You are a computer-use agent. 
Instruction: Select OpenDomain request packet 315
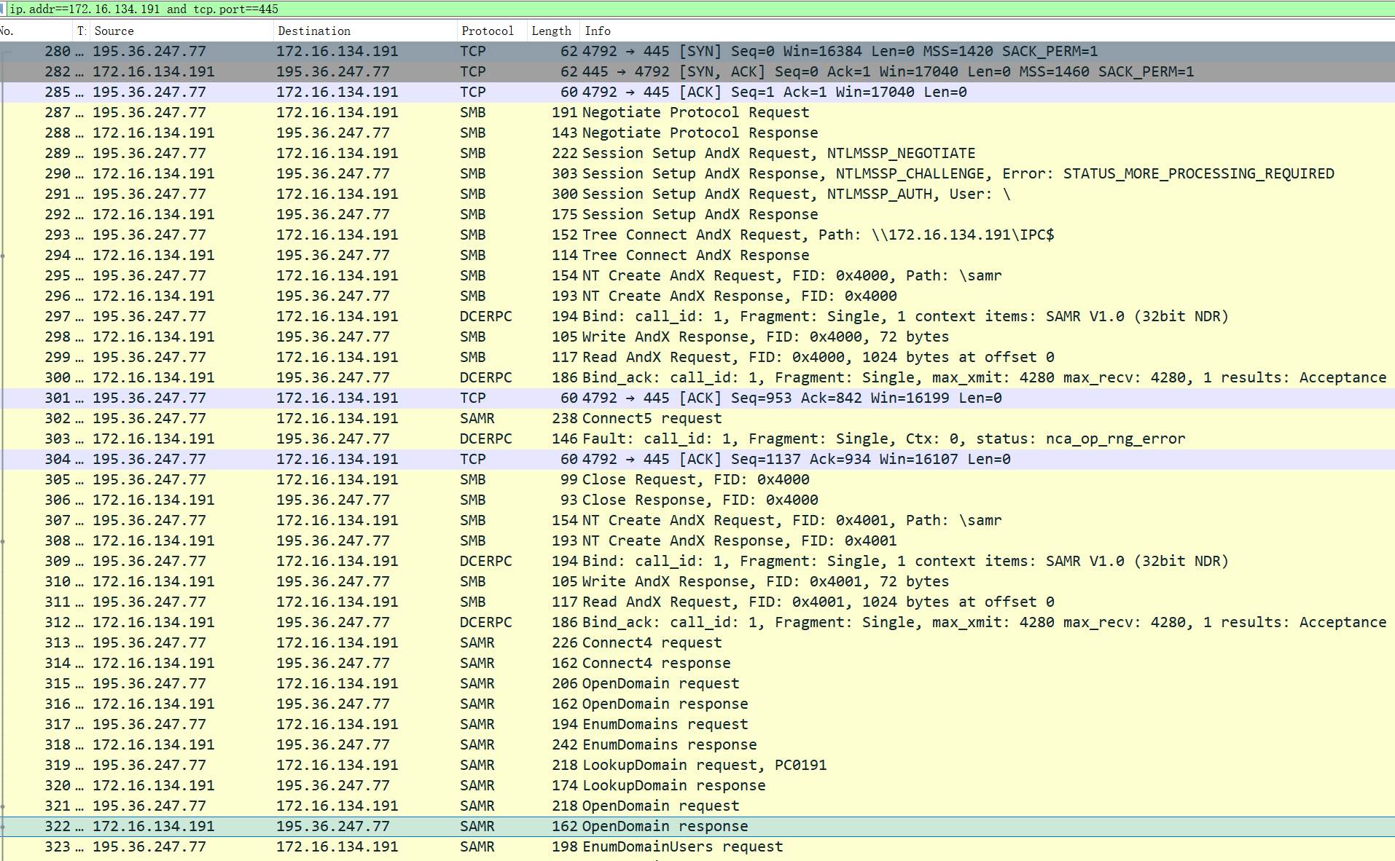(697, 683)
